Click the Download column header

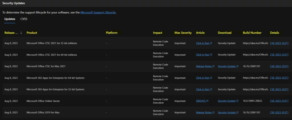(x=225, y=33)
